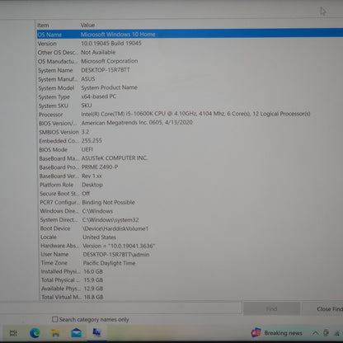343x343 pixels.
Task: Click the System Information taskbar icon
Action: (96, 332)
